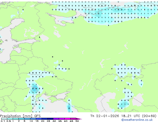Viewport: 158px width, 122px height.
Task: Select the 40–45 mm magenta legend box
Action: [68, 119]
